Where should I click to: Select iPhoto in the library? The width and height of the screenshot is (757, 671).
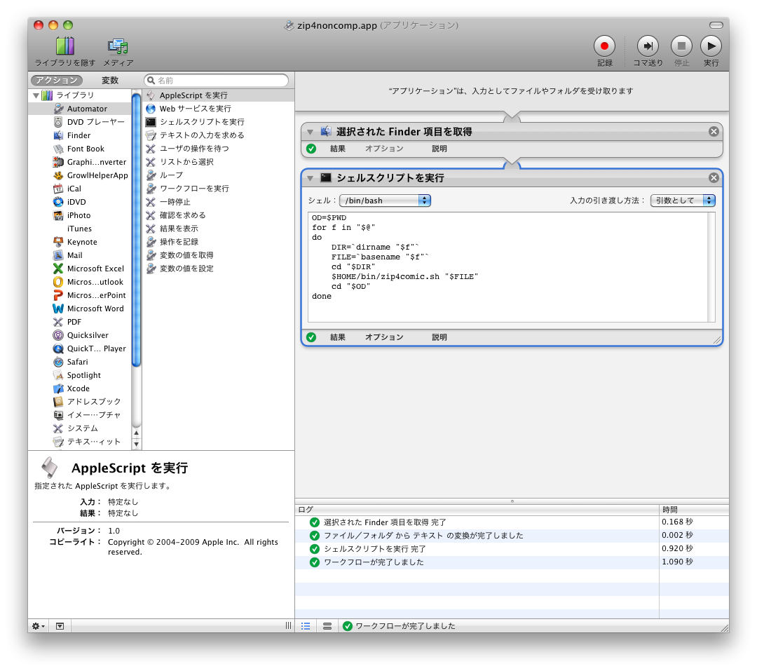click(x=80, y=215)
